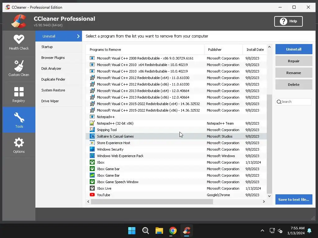Click the vertical scrollbar thumb
The width and height of the screenshot is (318, 238).
(269, 144)
